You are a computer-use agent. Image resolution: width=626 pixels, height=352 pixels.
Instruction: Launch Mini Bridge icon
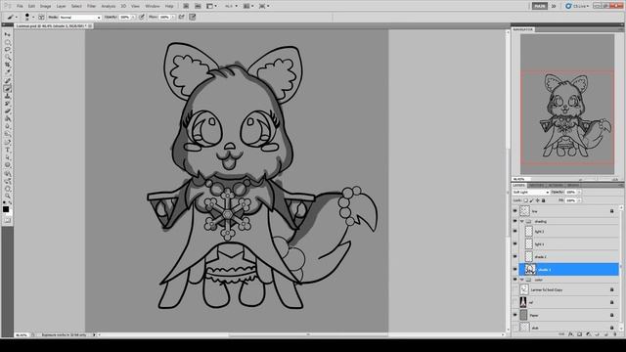click(x=198, y=6)
